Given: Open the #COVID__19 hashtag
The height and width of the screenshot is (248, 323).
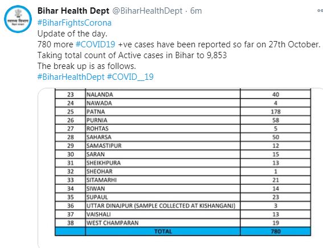Looking at the screenshot, I should click(x=130, y=77).
